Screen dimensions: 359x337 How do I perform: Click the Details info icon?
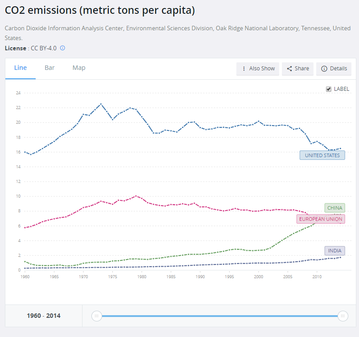click(324, 69)
